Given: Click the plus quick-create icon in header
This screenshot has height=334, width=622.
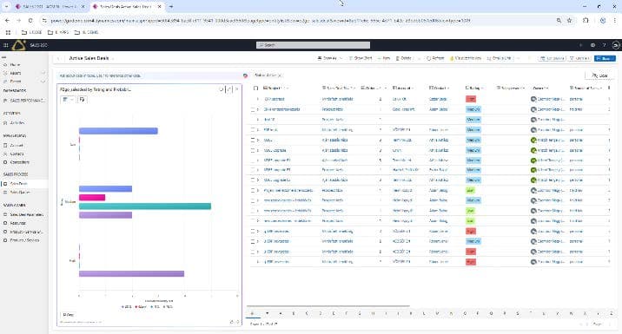Looking at the screenshot, I should pos(581,45).
